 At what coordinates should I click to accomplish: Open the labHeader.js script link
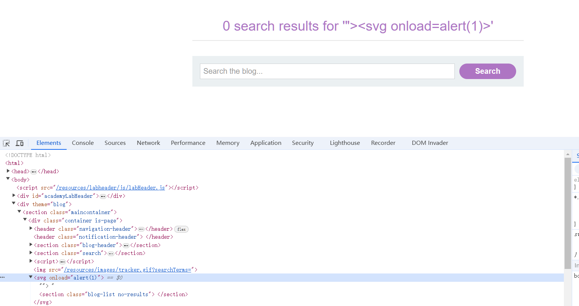(x=110, y=188)
